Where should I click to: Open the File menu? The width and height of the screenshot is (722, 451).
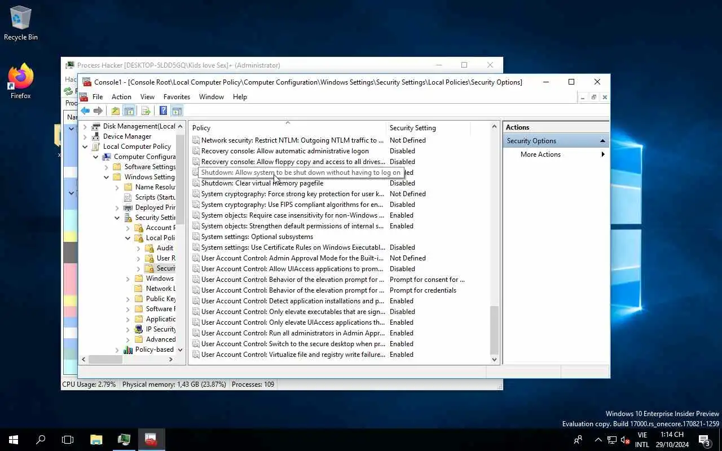(x=98, y=97)
